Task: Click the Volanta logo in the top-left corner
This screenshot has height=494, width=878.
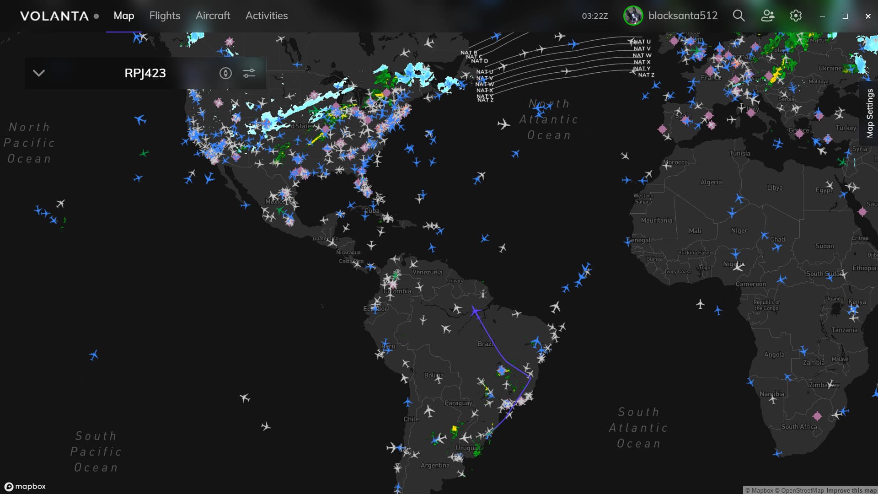Action: [x=54, y=16]
